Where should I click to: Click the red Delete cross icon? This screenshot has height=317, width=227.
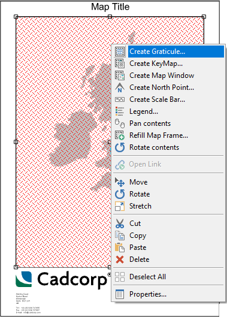pyautogui.click(x=120, y=259)
